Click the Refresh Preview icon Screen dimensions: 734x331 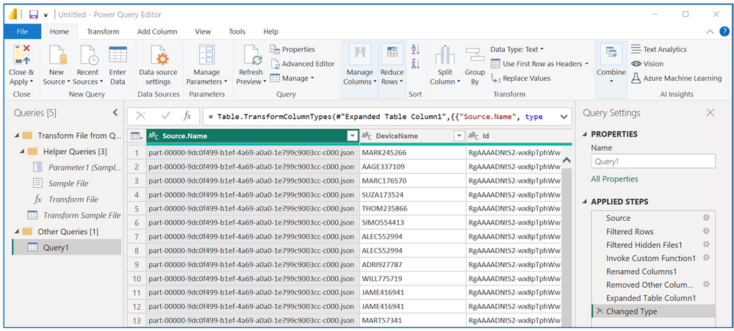click(x=251, y=55)
